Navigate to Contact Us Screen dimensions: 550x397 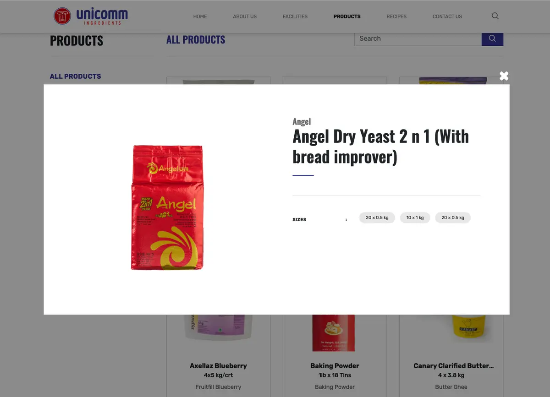pyautogui.click(x=447, y=16)
